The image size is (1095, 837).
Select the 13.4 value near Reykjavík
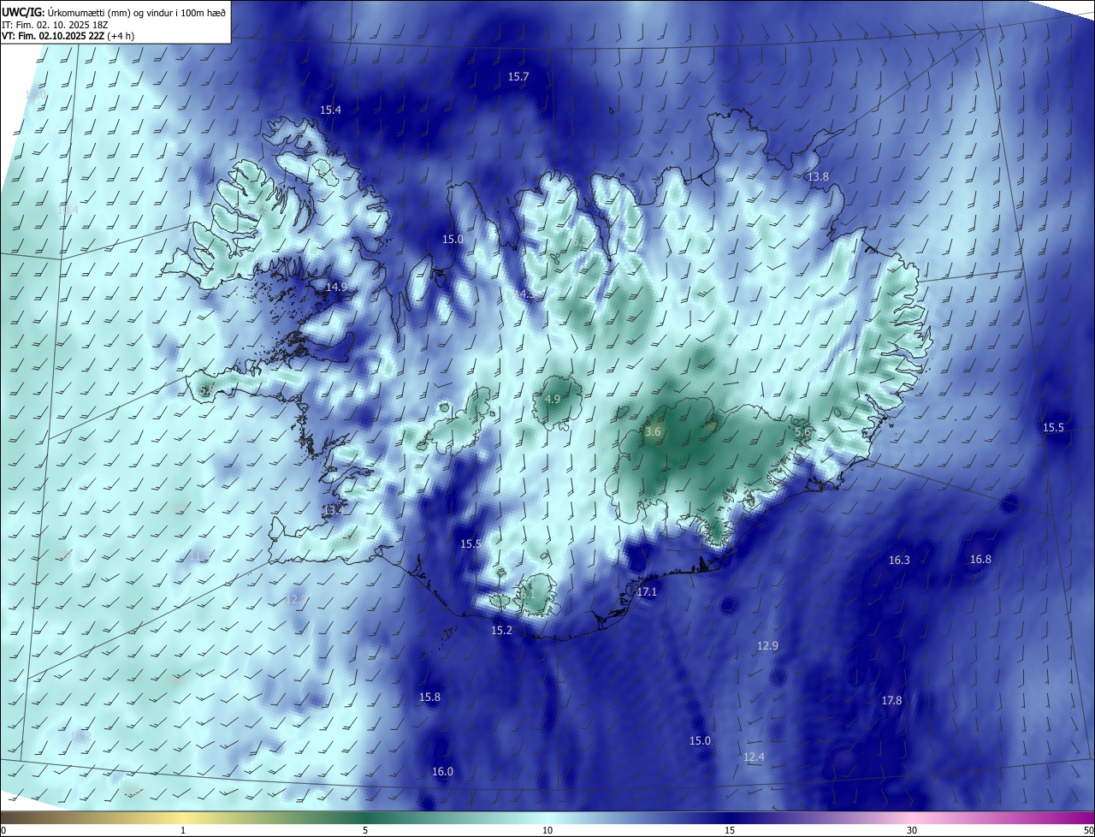[334, 510]
